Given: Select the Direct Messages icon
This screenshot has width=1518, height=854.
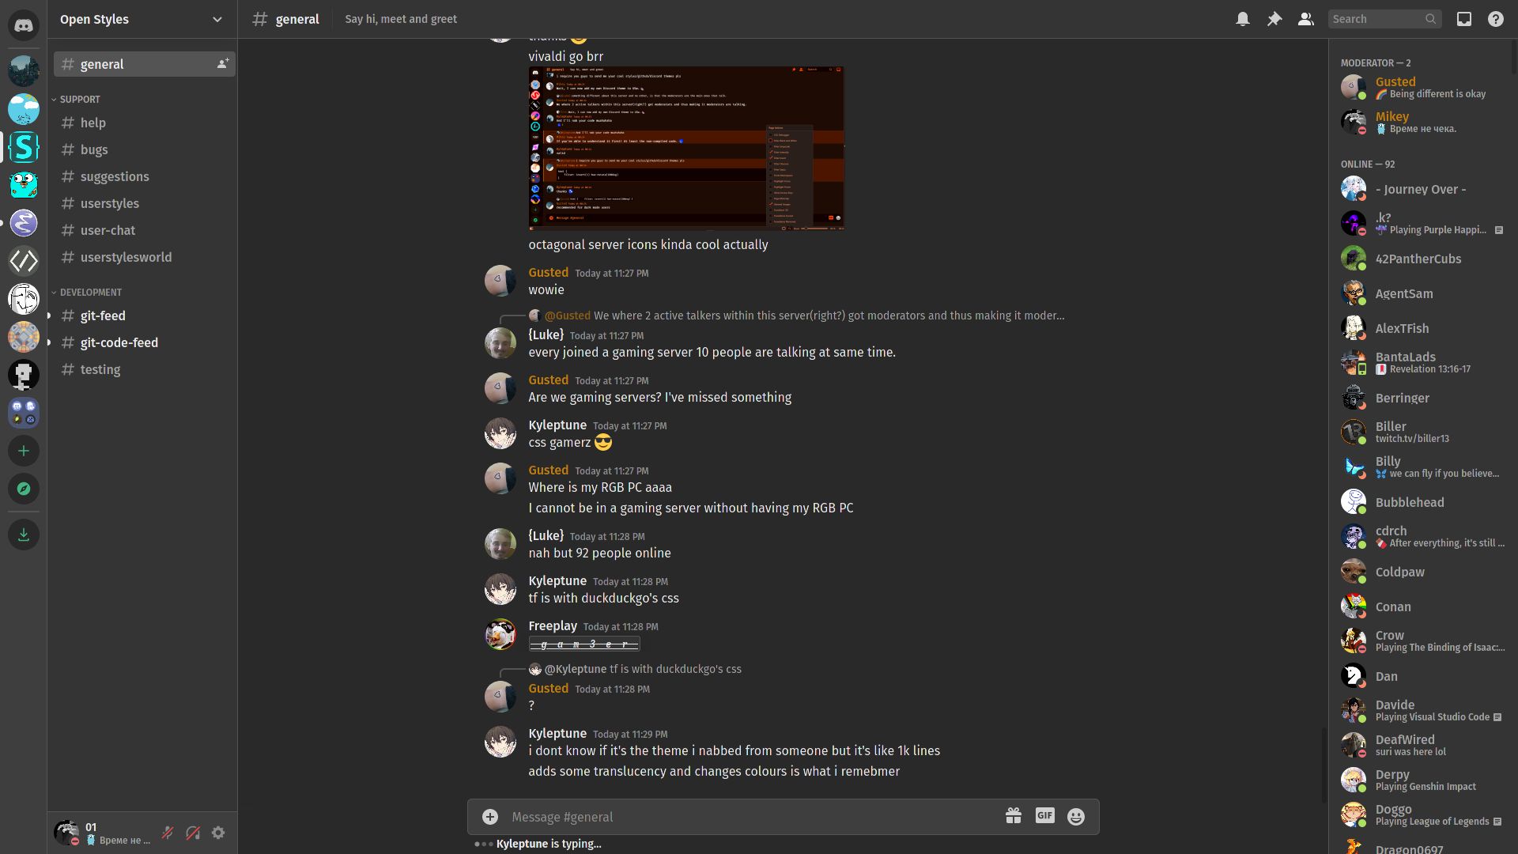Looking at the screenshot, I should pos(24,23).
